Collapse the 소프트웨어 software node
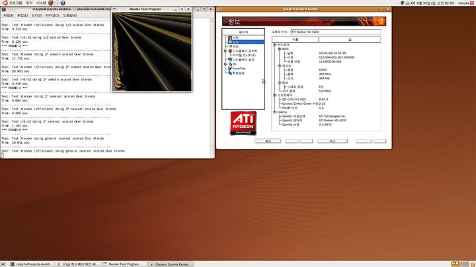Image resolution: width=476 pixels, height=267 pixels. pyautogui.click(x=275, y=96)
